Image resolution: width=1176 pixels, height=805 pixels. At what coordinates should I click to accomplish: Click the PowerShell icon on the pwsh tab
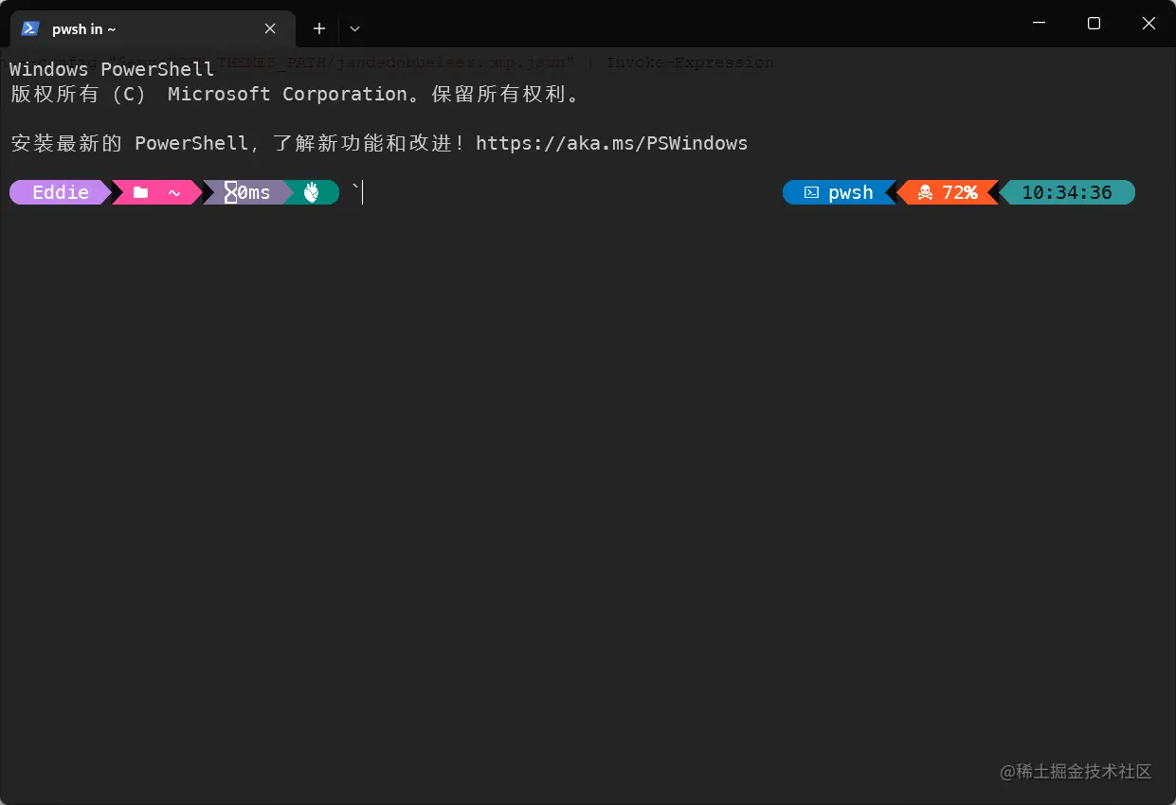pos(29,28)
